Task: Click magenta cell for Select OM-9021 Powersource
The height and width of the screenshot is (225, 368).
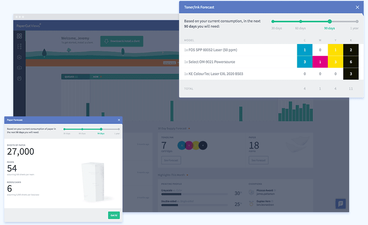Action: [320, 62]
